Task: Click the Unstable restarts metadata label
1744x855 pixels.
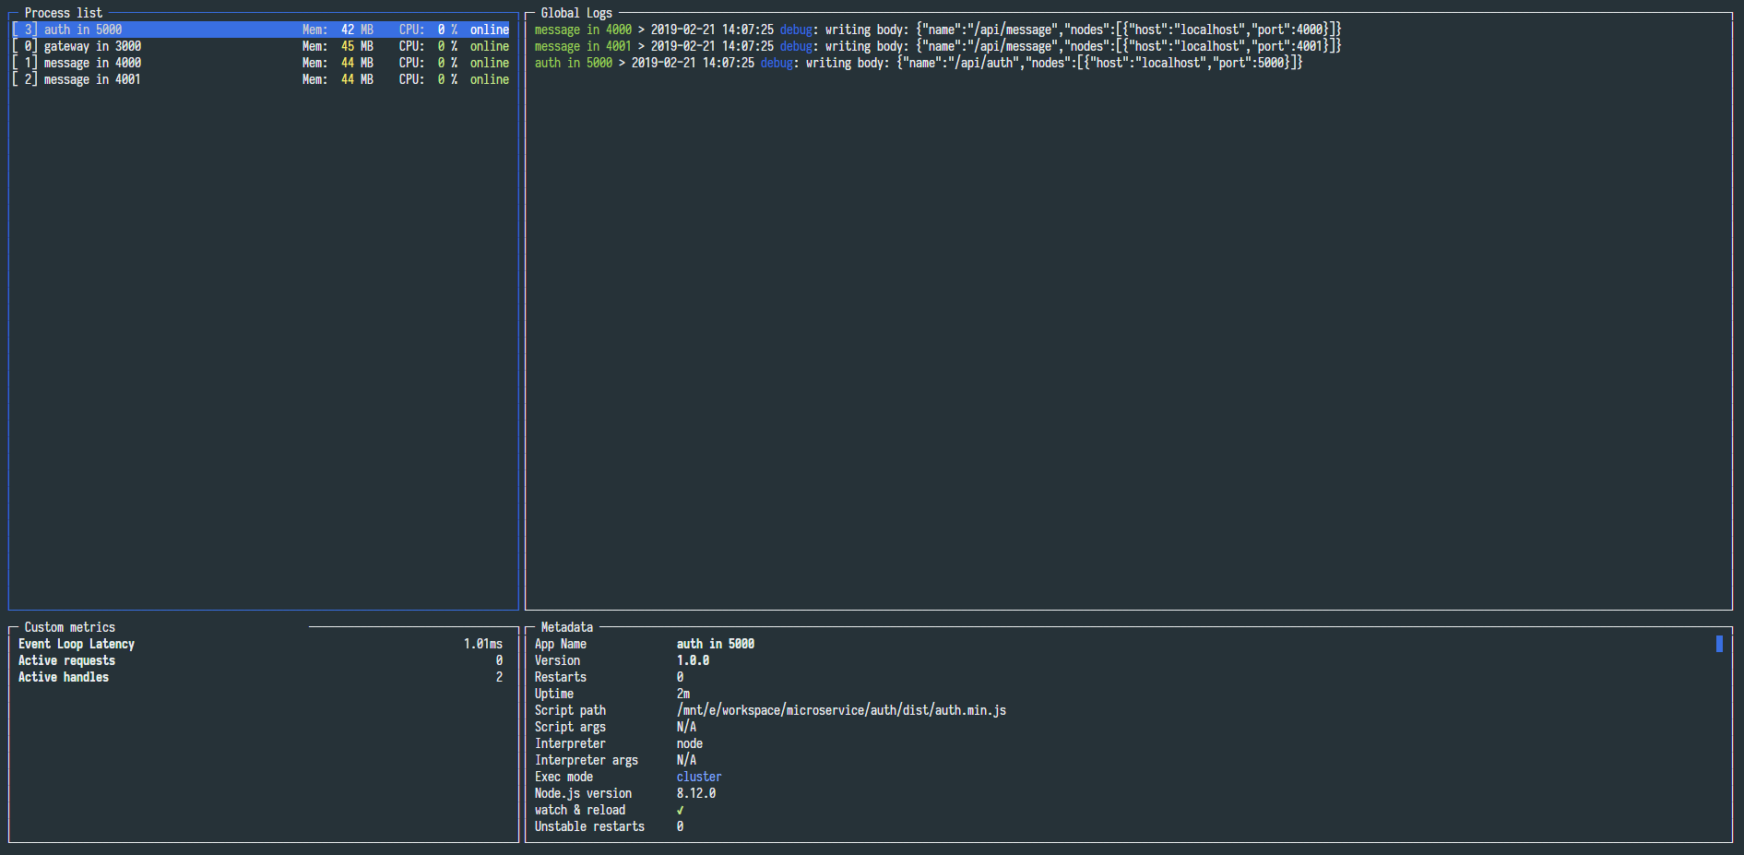Action: point(589,826)
